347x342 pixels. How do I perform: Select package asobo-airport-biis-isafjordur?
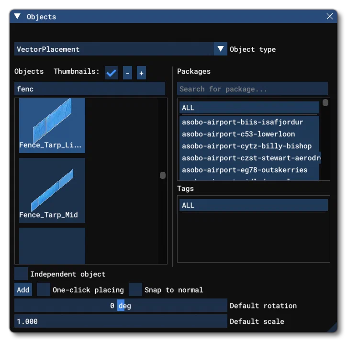pyautogui.click(x=249, y=122)
